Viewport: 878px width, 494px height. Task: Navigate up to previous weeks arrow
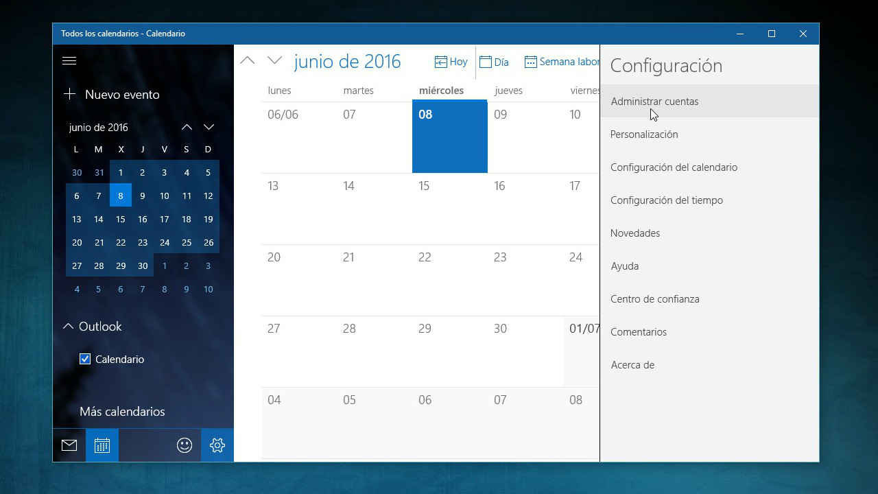pos(247,60)
